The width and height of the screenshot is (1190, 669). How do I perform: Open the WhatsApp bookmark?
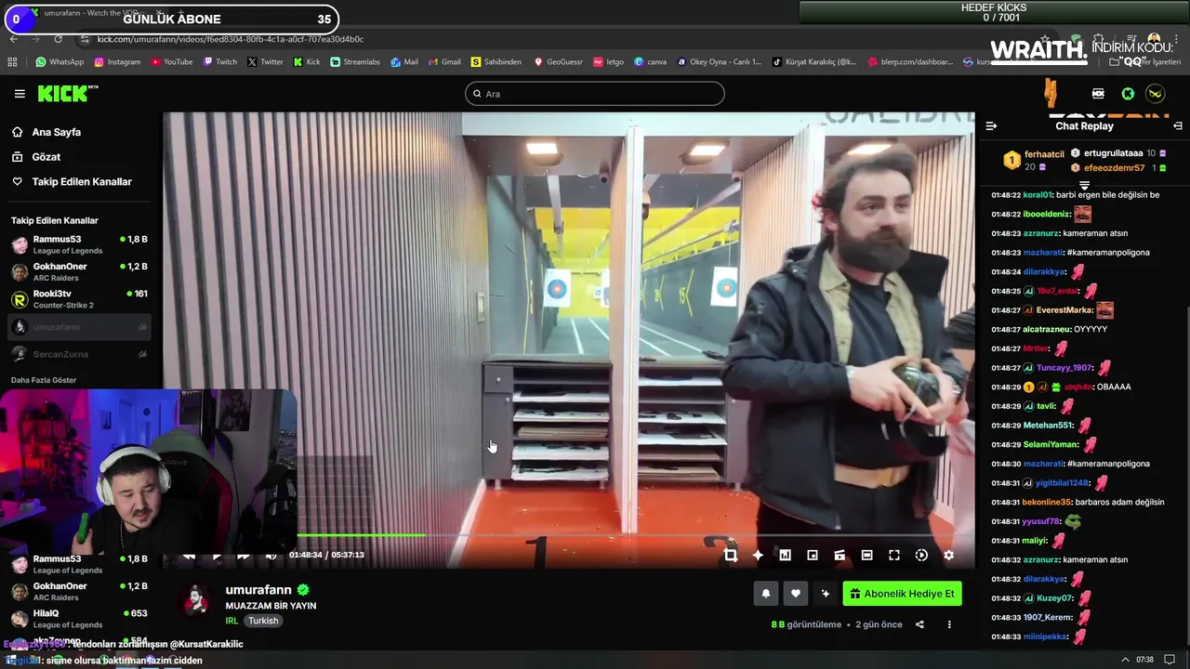[x=59, y=62]
